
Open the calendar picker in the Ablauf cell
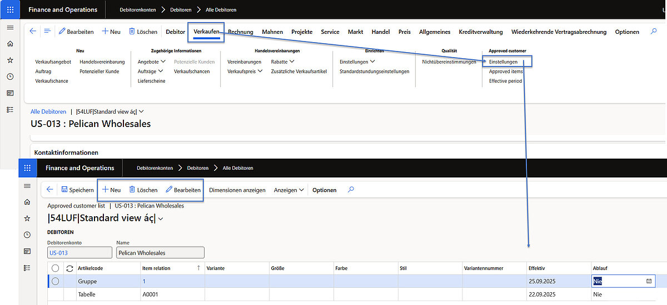pos(649,281)
